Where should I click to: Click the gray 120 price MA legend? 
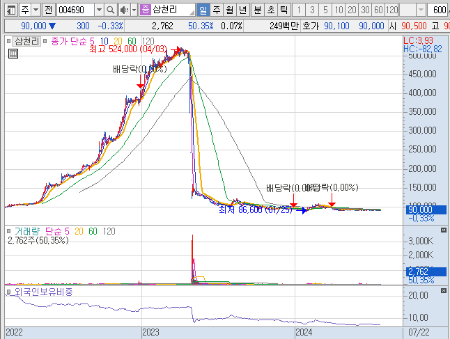148,41
